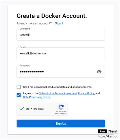The image size is (120, 140).
Task: Click the 进行人机身份验证 reCAPTCHA label
Action: click(x=35, y=109)
